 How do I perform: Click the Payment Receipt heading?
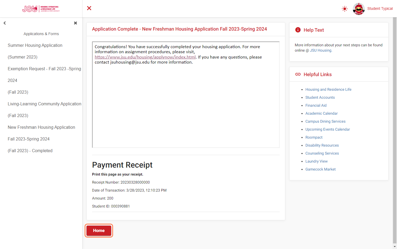coord(122,165)
